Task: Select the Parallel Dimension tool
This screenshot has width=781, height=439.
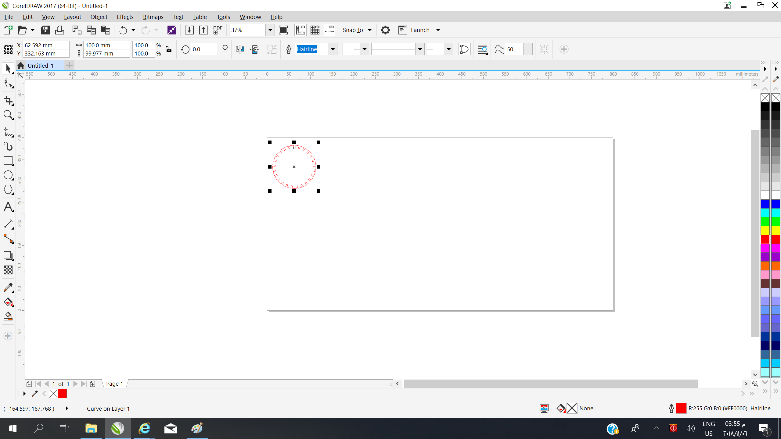Action: [x=8, y=224]
